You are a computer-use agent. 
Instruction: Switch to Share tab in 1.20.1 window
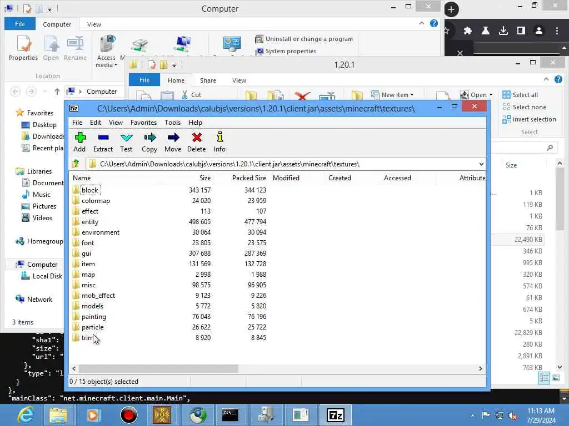coord(208,80)
